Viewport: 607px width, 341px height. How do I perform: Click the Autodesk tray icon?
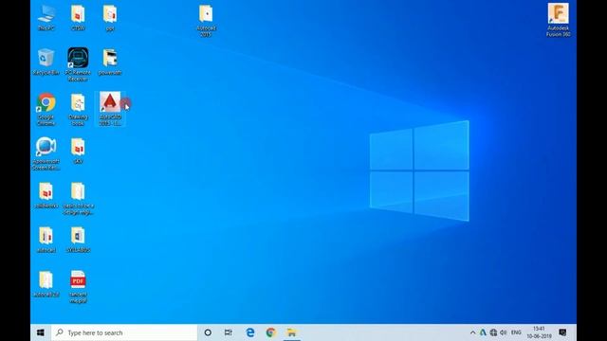(x=483, y=332)
